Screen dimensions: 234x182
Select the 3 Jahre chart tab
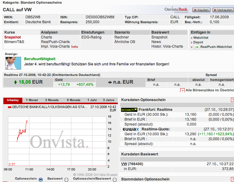pyautogui.click(x=109, y=100)
